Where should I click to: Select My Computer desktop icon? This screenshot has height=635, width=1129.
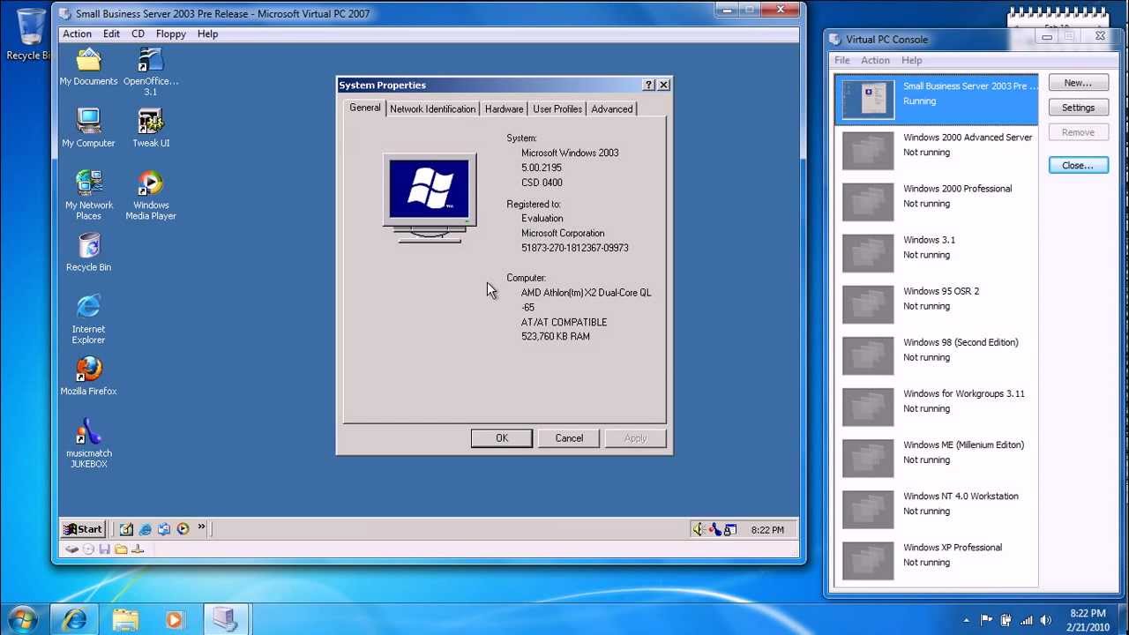click(88, 128)
